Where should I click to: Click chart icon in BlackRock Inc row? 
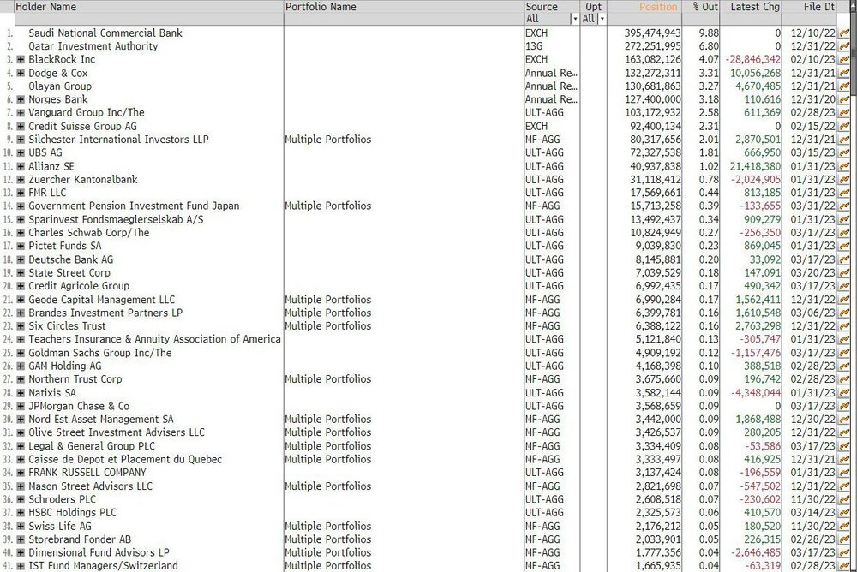pos(844,60)
